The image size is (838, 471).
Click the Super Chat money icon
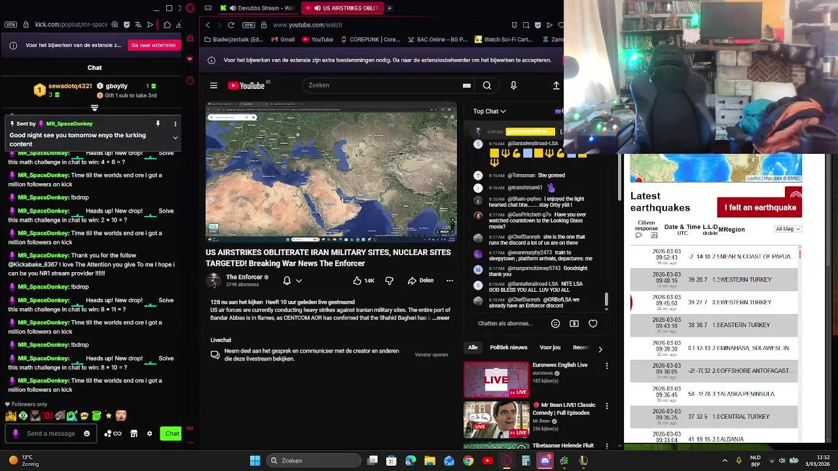574,323
